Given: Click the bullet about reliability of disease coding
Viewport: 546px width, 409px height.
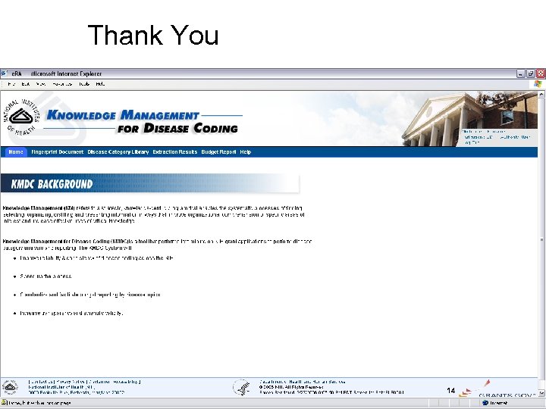Looking at the screenshot, I should 96,258.
